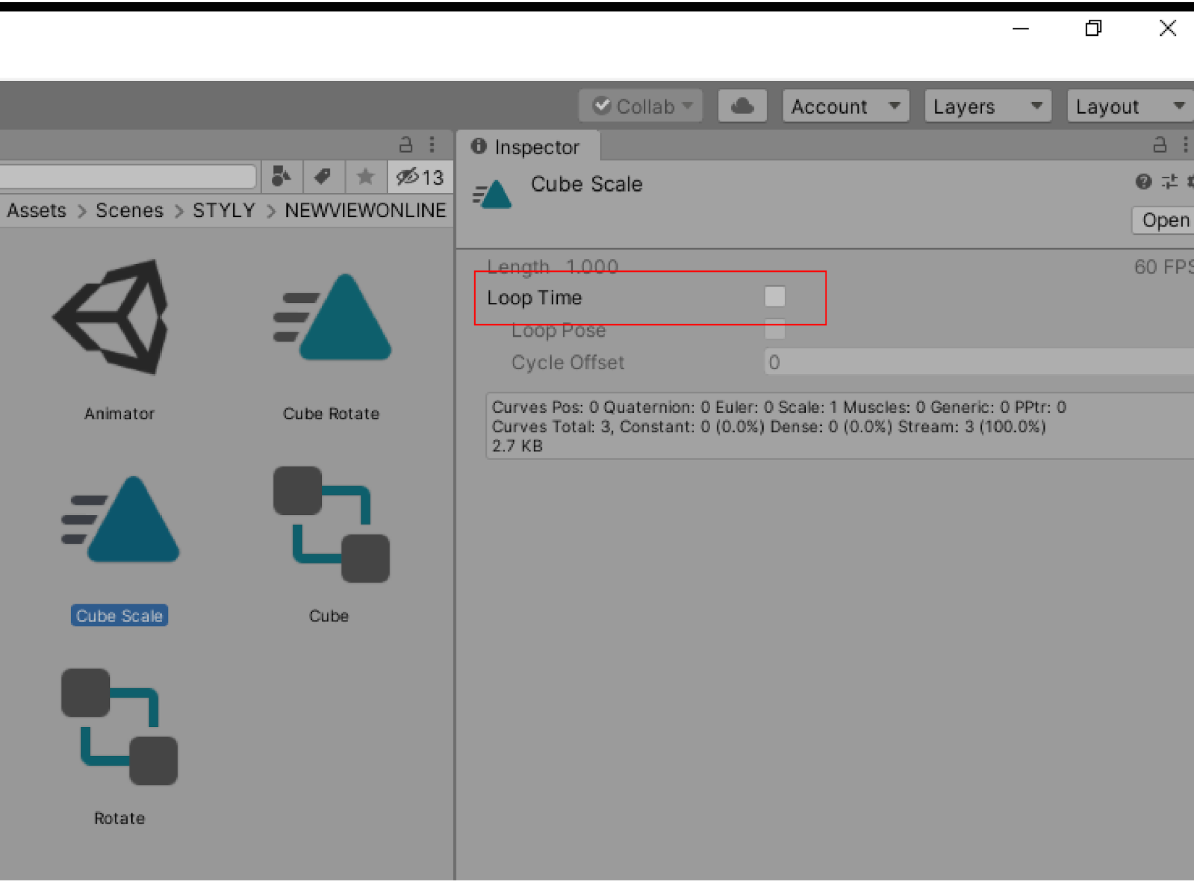Toggle the Loop Pose checkbox
The image size is (1194, 881).
click(775, 329)
